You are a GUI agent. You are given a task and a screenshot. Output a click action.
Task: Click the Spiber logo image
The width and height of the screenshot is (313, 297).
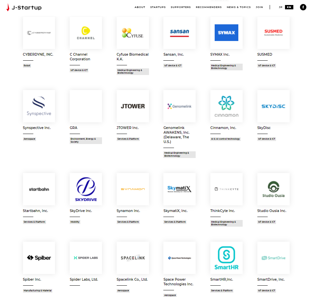(x=39, y=258)
